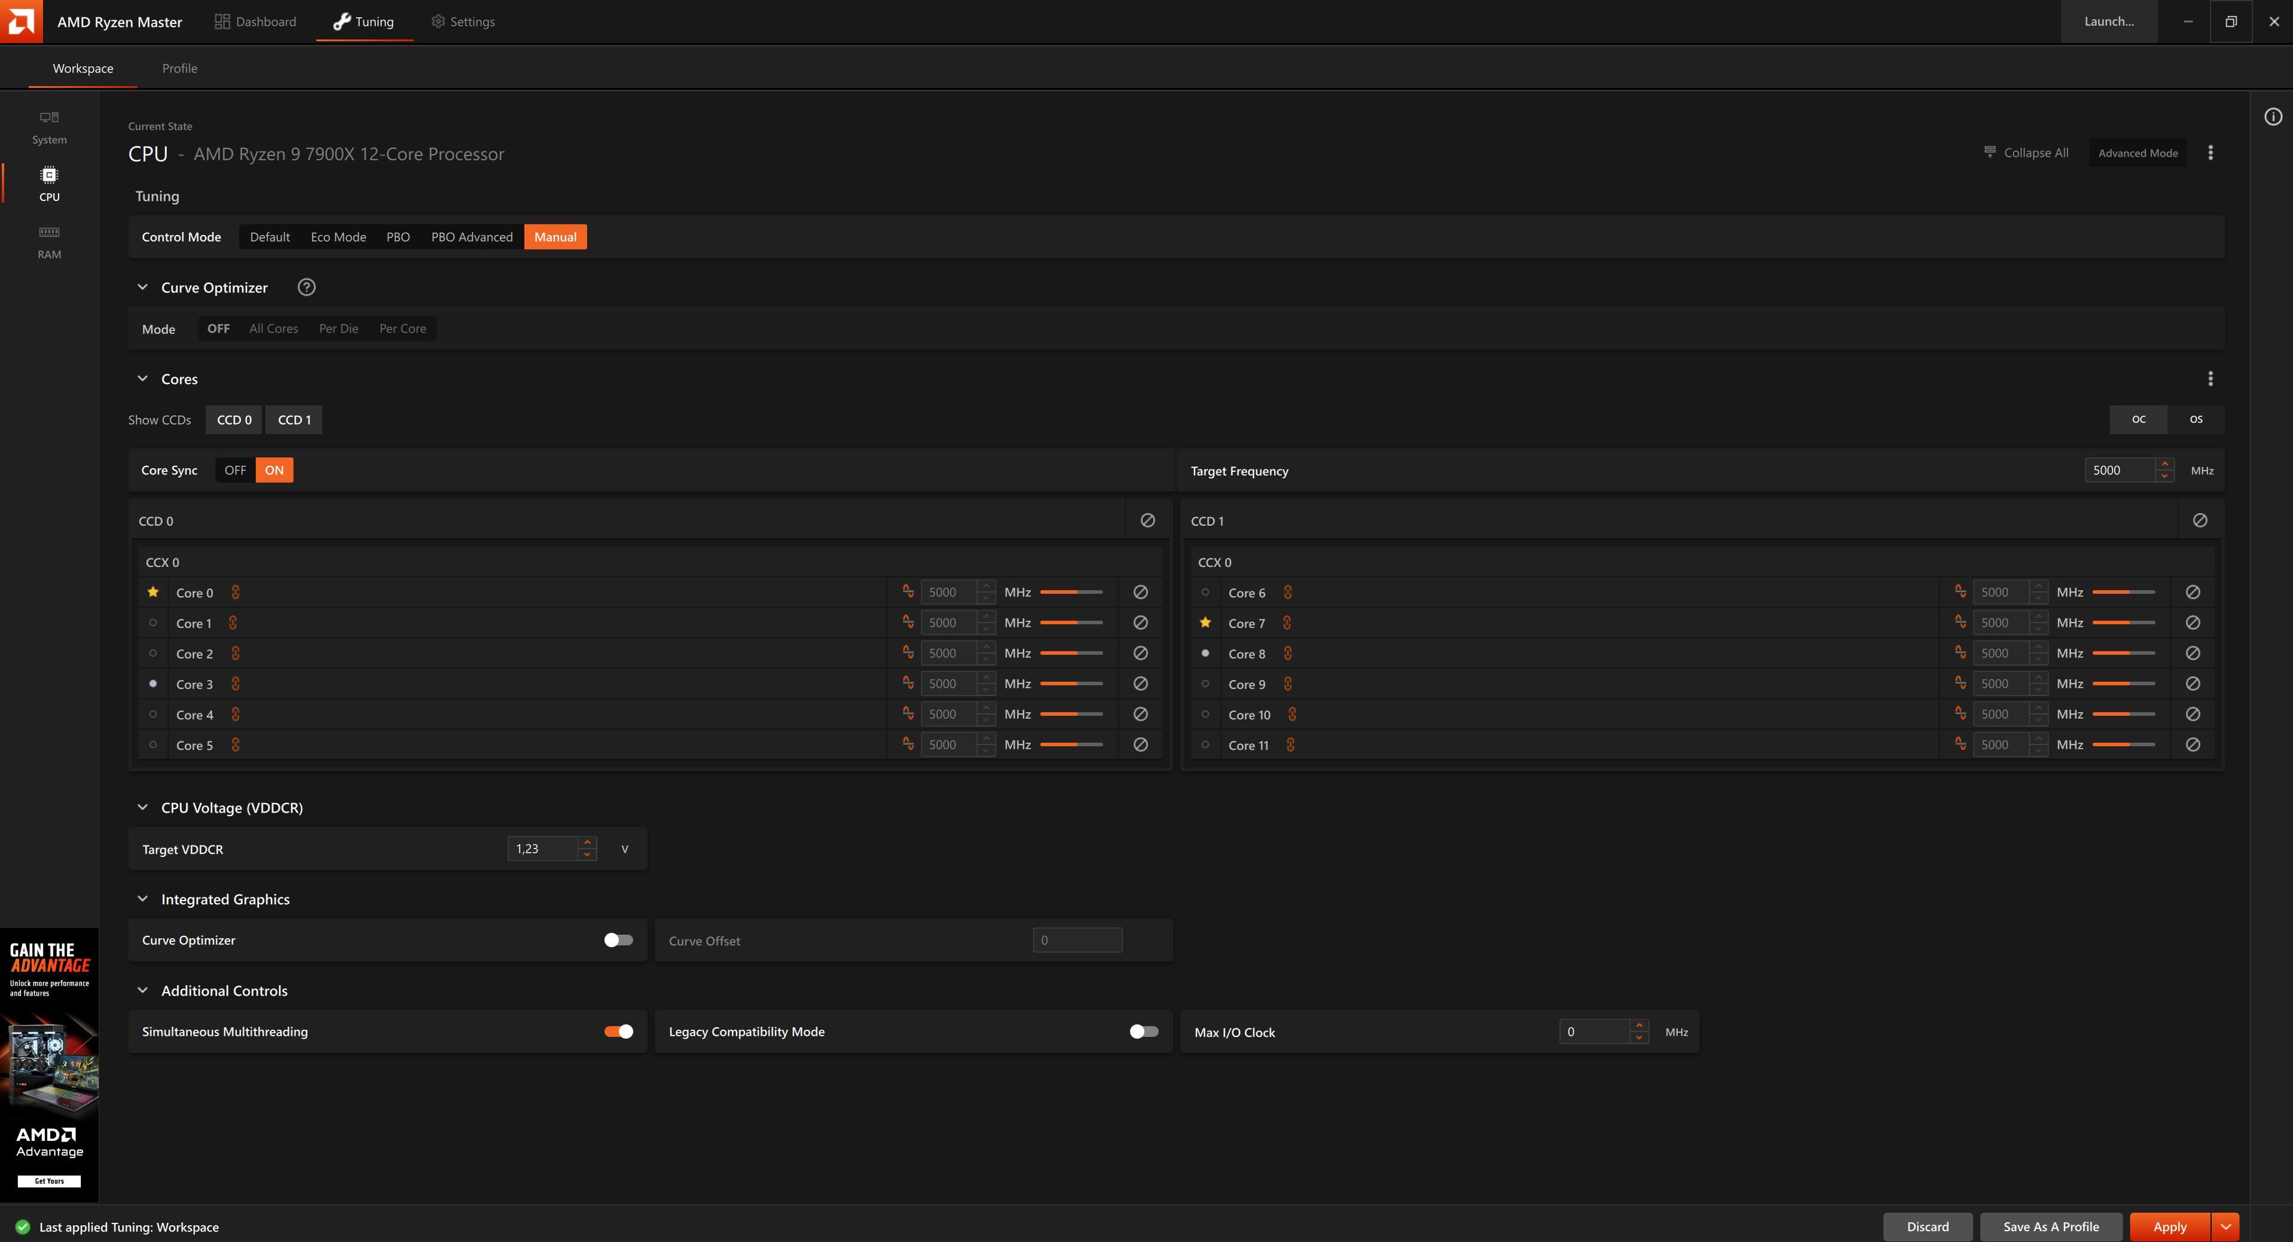The height and width of the screenshot is (1242, 2293).
Task: Open Cores section three-dot menu
Action: coord(2210,379)
